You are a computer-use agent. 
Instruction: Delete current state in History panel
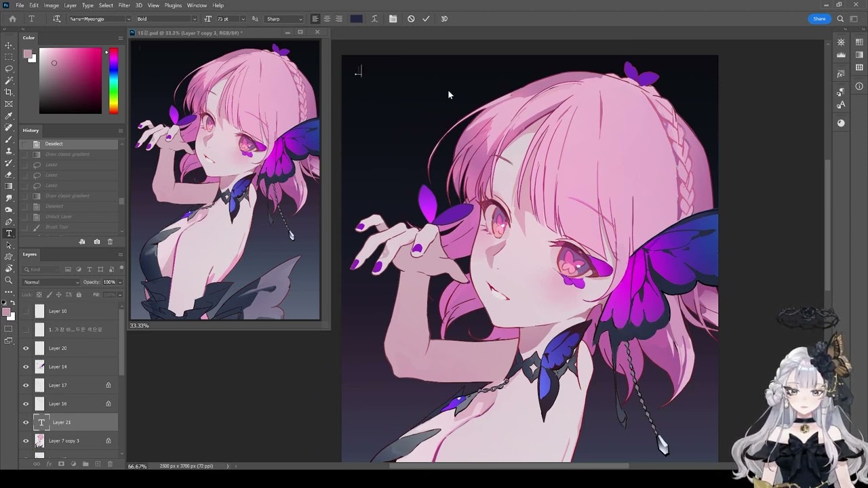coord(110,241)
